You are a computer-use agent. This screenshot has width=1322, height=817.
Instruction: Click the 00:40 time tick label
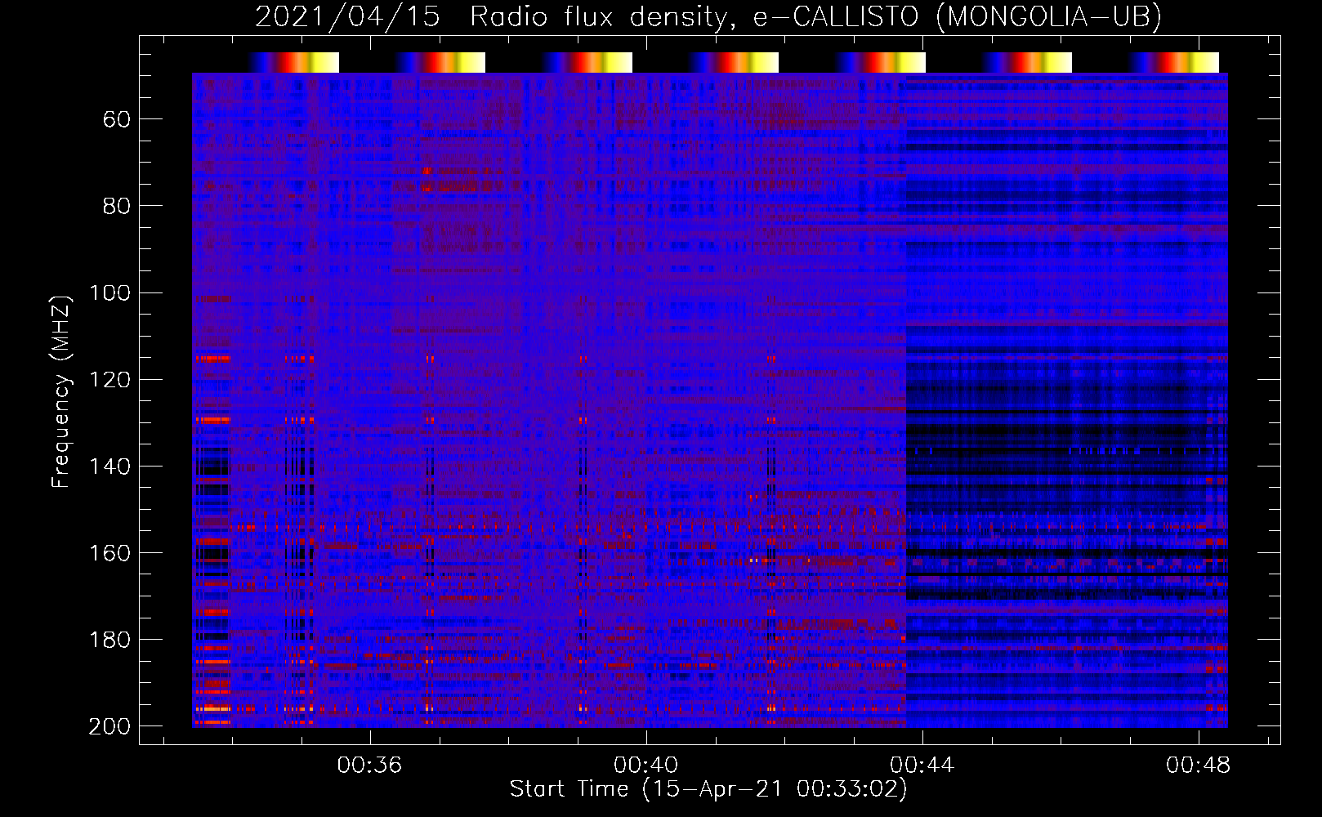(645, 765)
